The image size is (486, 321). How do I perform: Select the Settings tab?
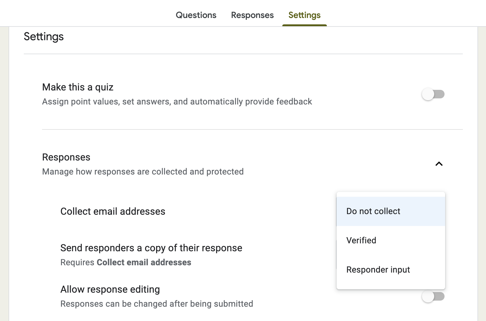(x=304, y=15)
